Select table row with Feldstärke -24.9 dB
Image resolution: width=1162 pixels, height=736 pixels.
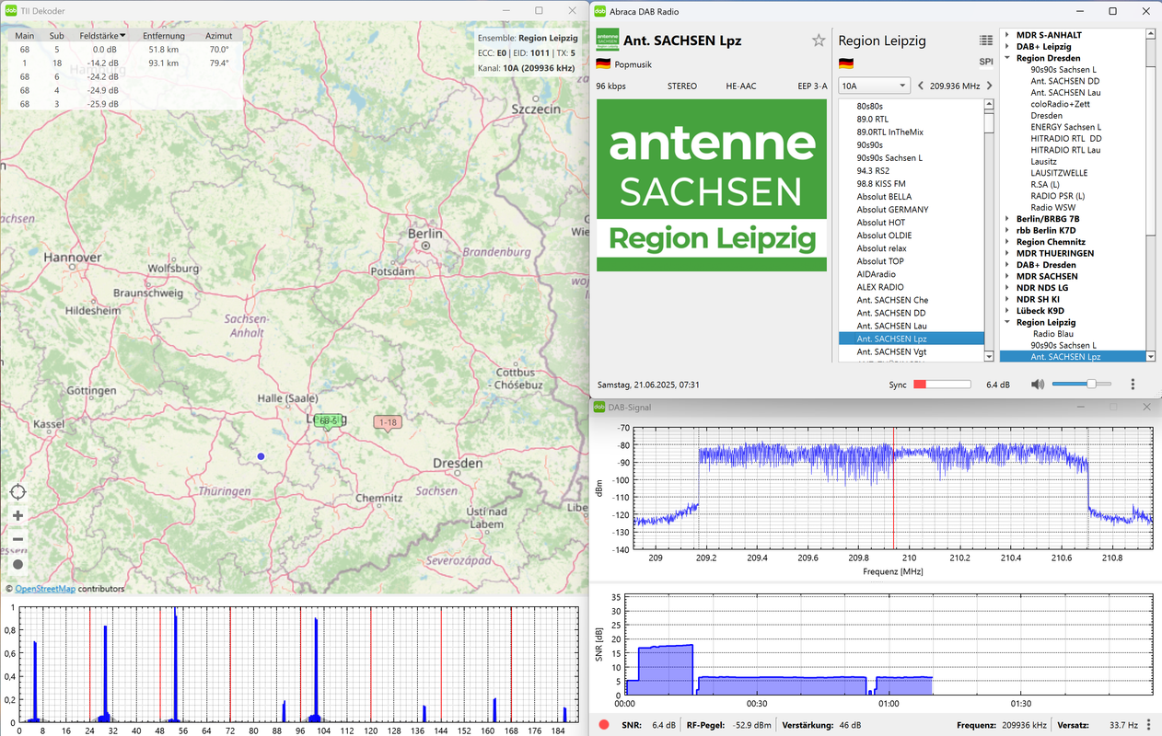tap(124, 90)
